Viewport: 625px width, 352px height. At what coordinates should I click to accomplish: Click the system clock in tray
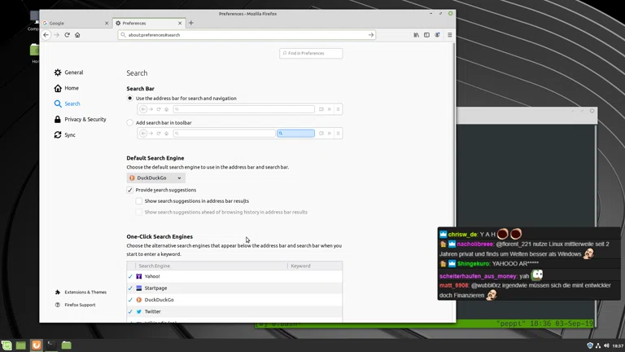tap(618, 345)
